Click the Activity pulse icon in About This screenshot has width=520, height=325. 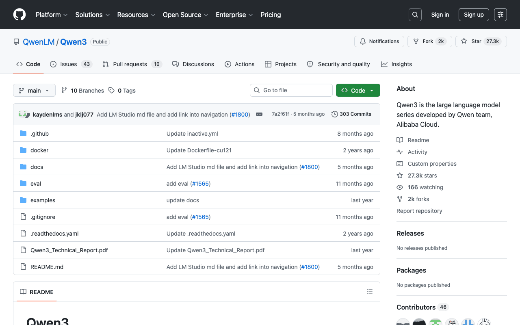(x=400, y=152)
